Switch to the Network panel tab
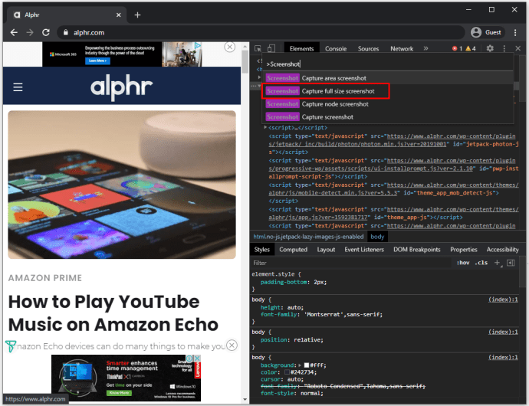 pos(402,48)
